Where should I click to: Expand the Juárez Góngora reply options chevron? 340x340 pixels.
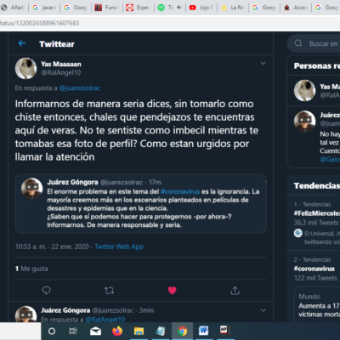(263, 310)
